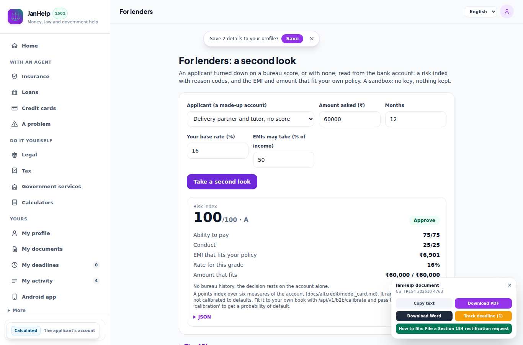Dismiss the save details prompt

pos(312,39)
